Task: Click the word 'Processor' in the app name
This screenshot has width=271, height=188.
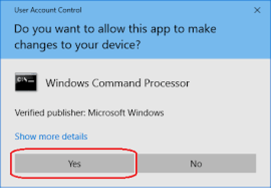Action: [167, 83]
